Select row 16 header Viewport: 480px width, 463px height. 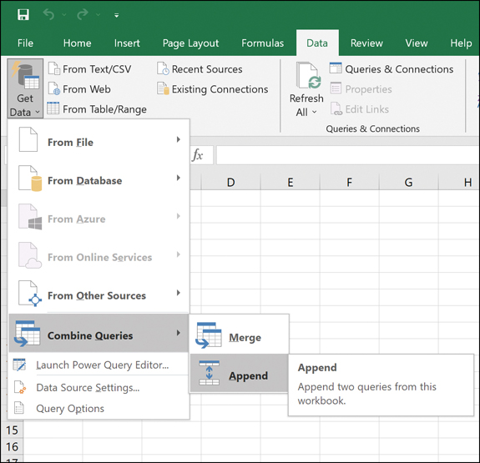click(12, 446)
